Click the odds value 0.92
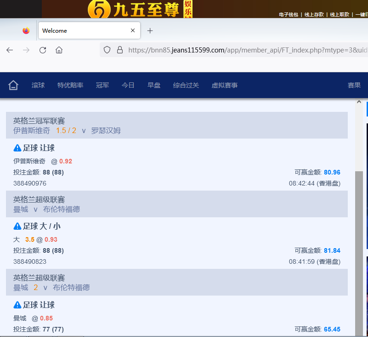Screen dimensions: 368x337 tap(66, 161)
